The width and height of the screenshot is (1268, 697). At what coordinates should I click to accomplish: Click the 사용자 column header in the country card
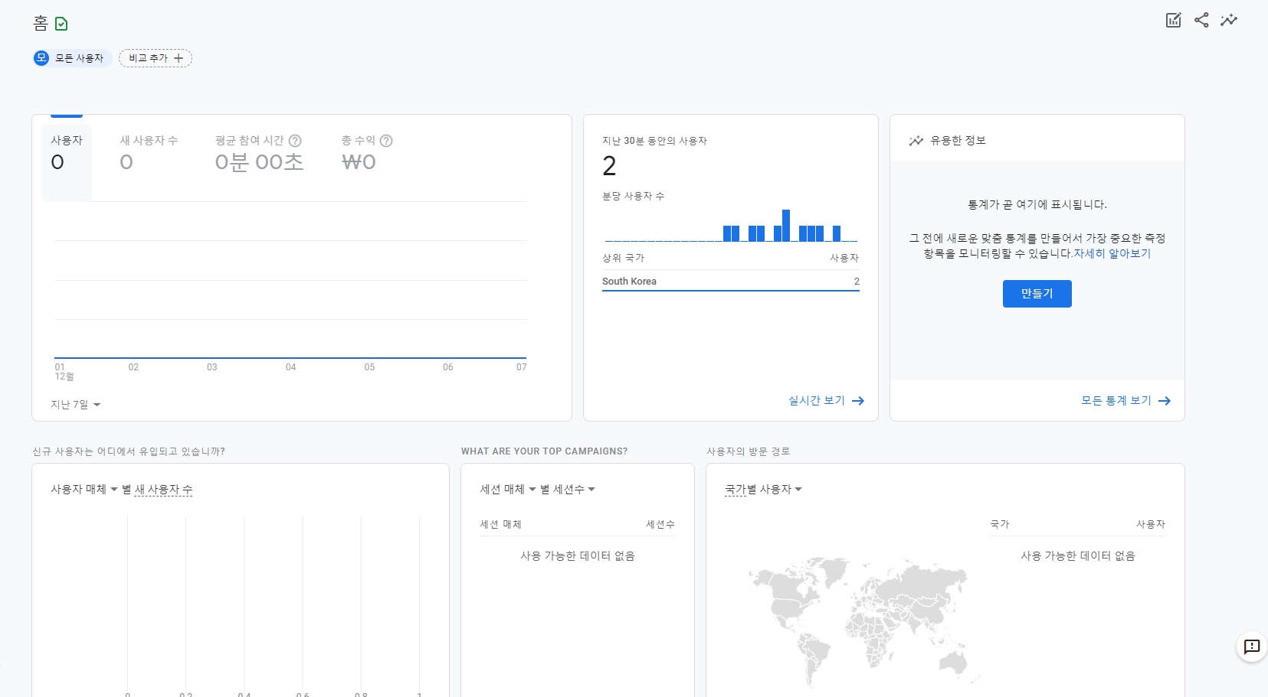pyautogui.click(x=1151, y=525)
